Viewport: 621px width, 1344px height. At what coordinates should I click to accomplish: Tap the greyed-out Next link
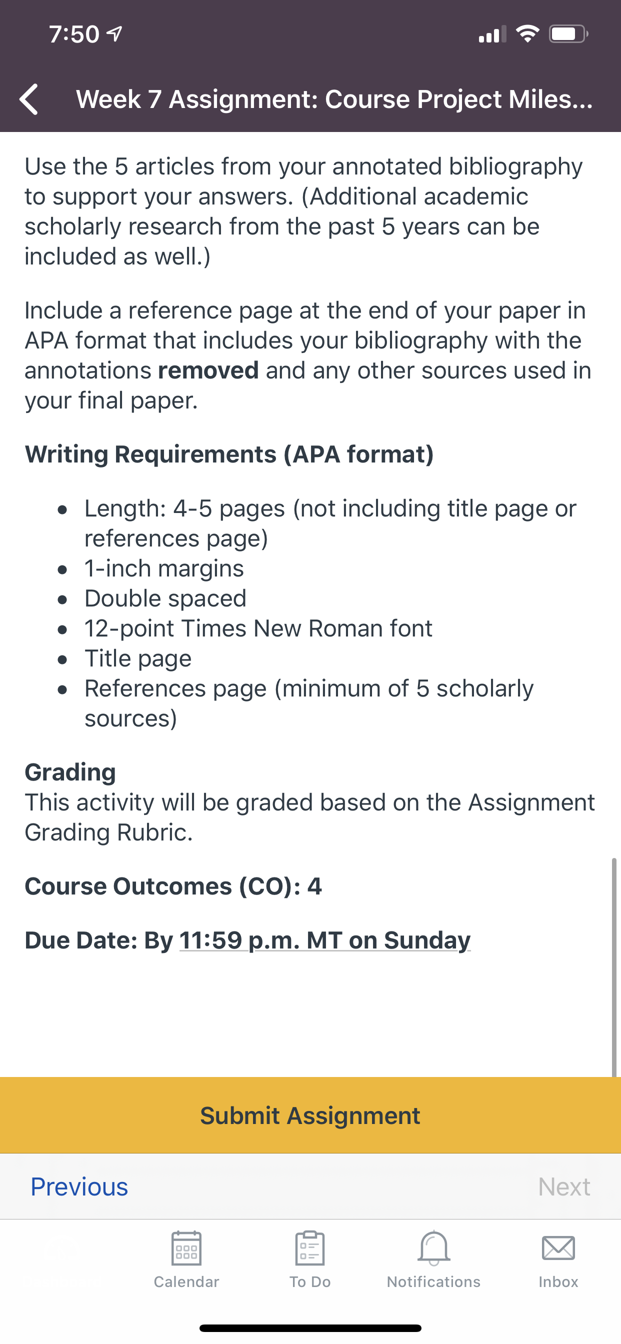pos(564,1186)
